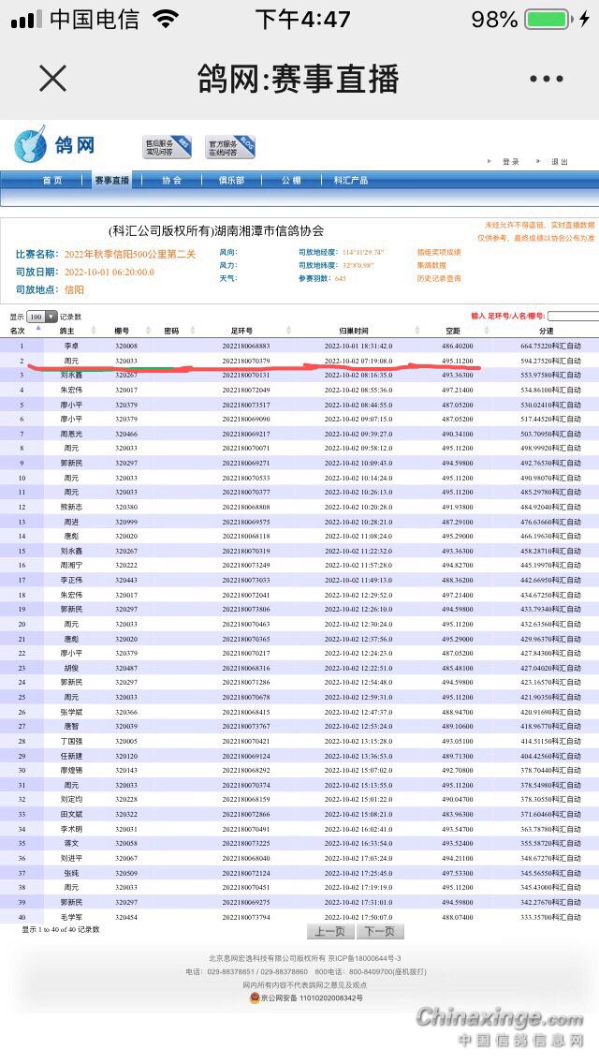
Task: Open the 历史记录查询 link
Action: coord(439,278)
